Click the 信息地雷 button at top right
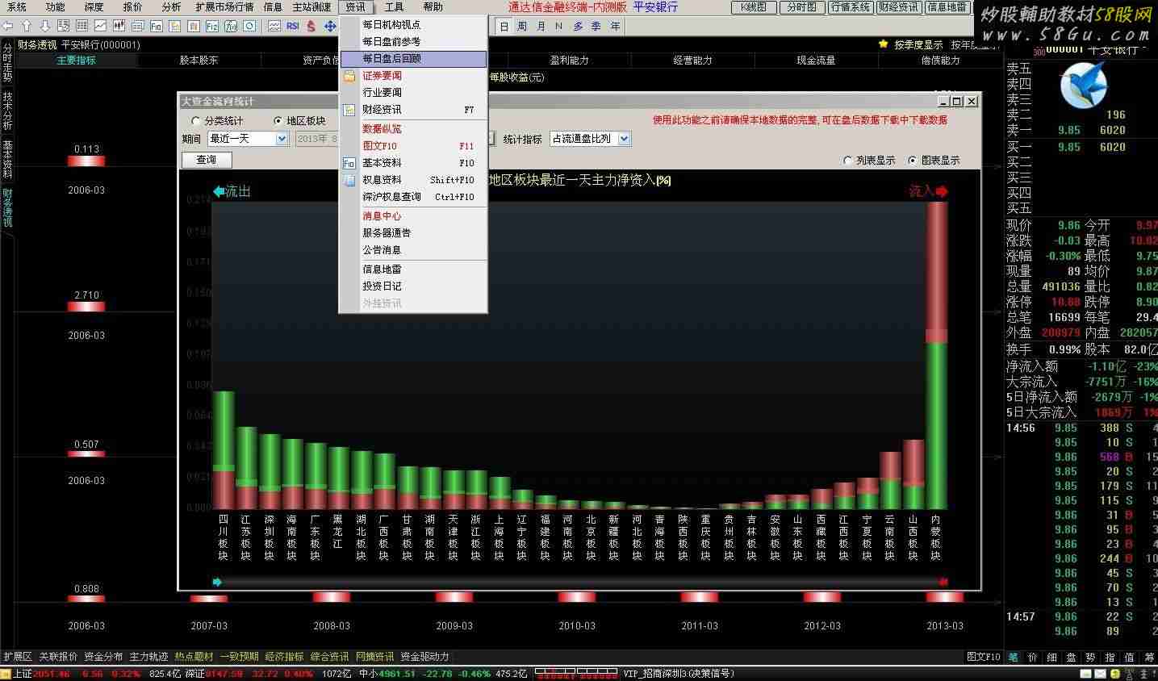Screen dimensions: 1158x681 pos(947,7)
